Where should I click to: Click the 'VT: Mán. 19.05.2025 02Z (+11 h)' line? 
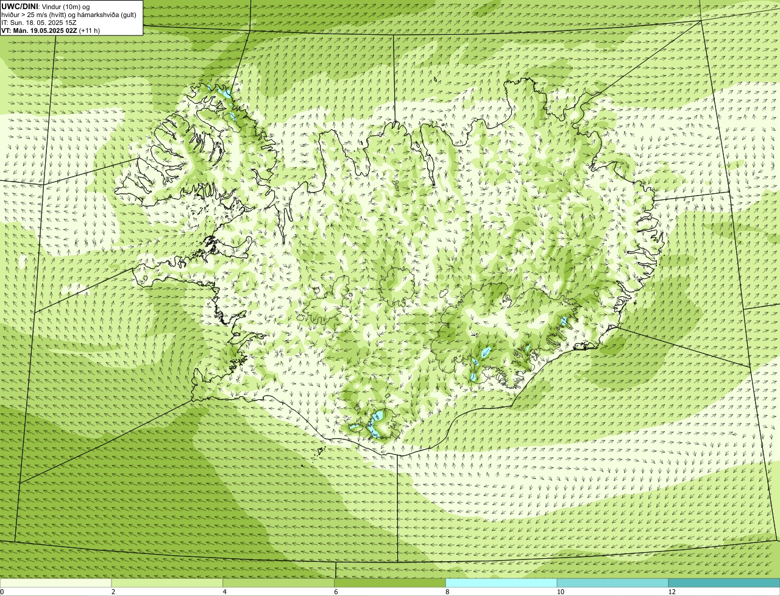[x=51, y=30]
